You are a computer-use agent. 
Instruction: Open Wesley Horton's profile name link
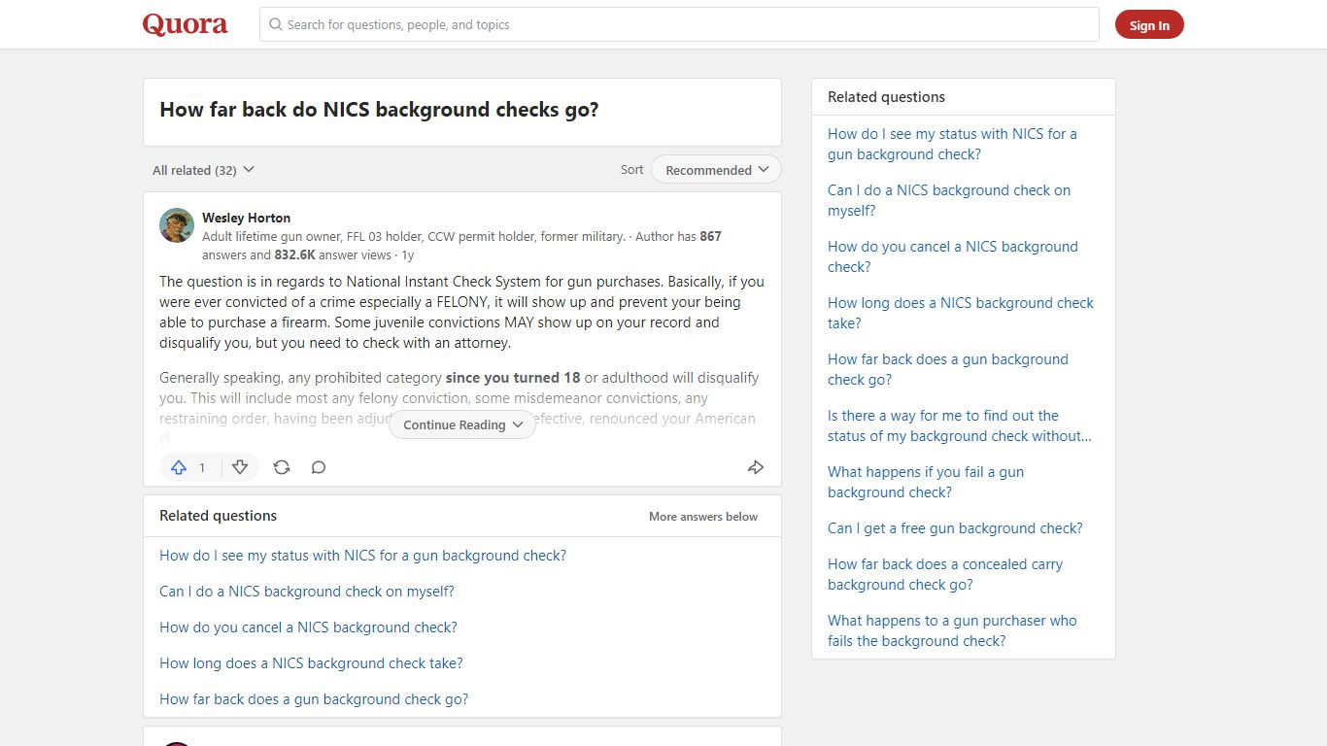(246, 218)
